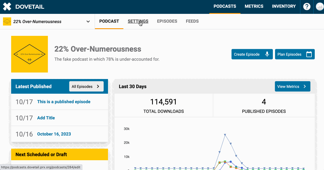Open the yellow podcast artwork thumbnail
The image size is (324, 170).
point(29,54)
